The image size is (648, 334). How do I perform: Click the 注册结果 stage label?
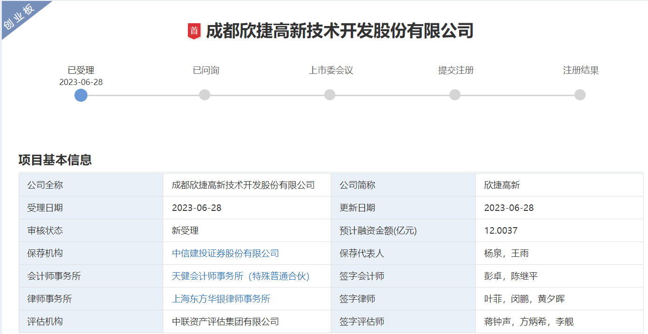click(x=581, y=70)
